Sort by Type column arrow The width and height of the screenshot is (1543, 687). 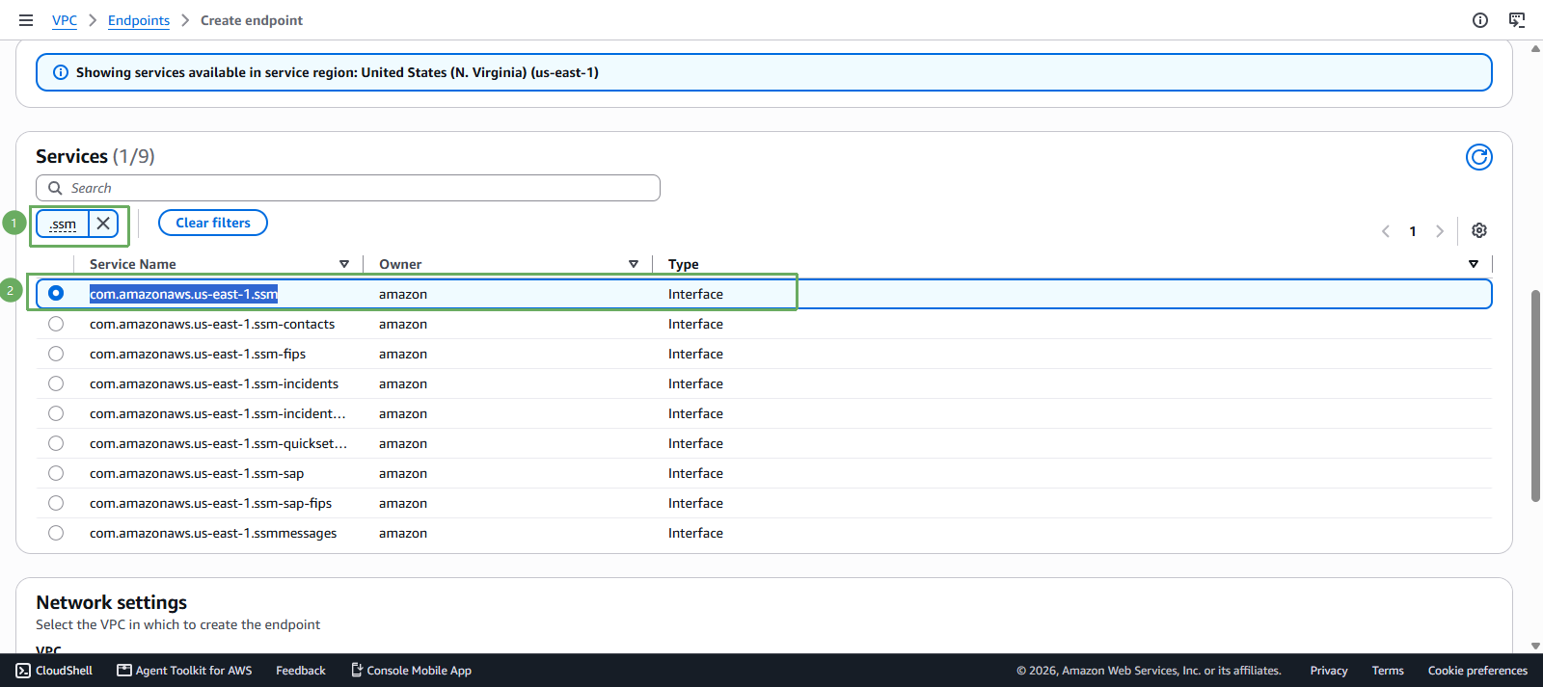coord(1474,264)
